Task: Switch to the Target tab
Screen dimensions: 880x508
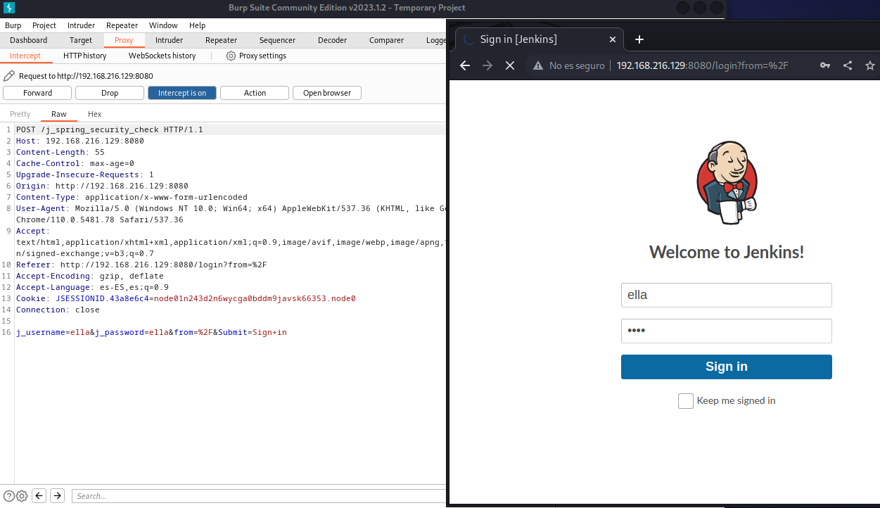Action: (81, 40)
